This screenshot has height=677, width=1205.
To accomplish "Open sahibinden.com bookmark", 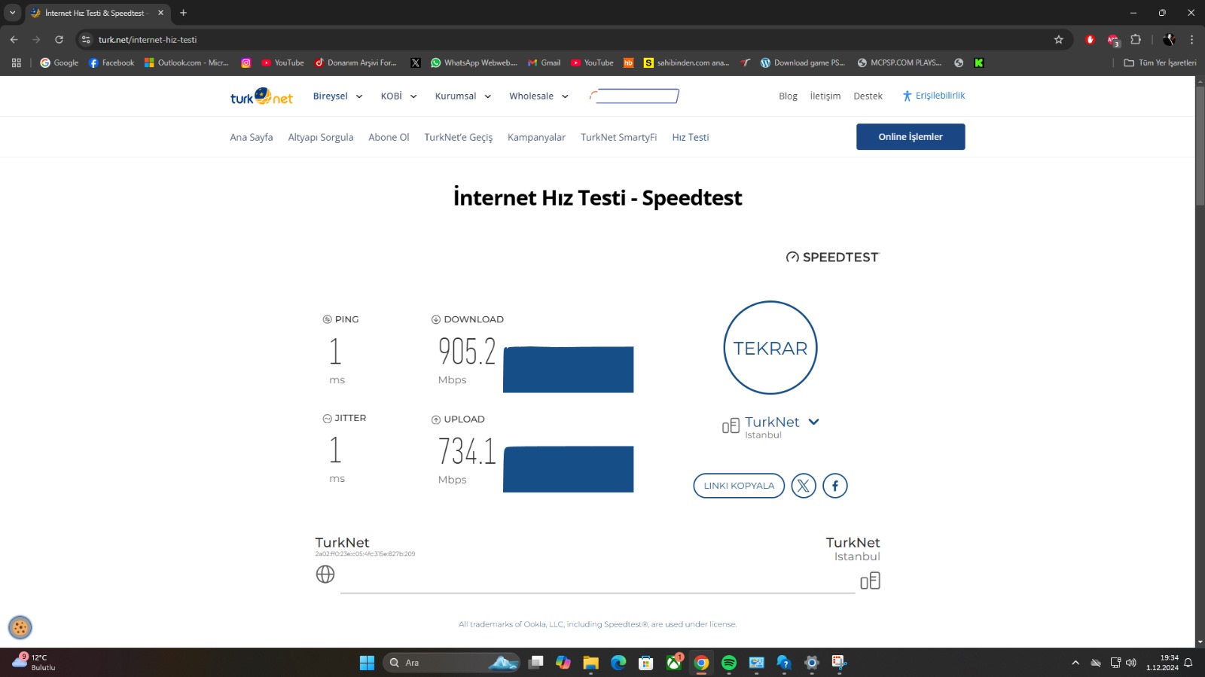I will [x=686, y=63].
